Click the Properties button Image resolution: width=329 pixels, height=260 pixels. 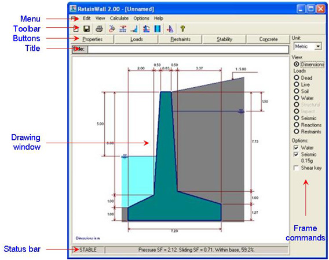click(92, 39)
